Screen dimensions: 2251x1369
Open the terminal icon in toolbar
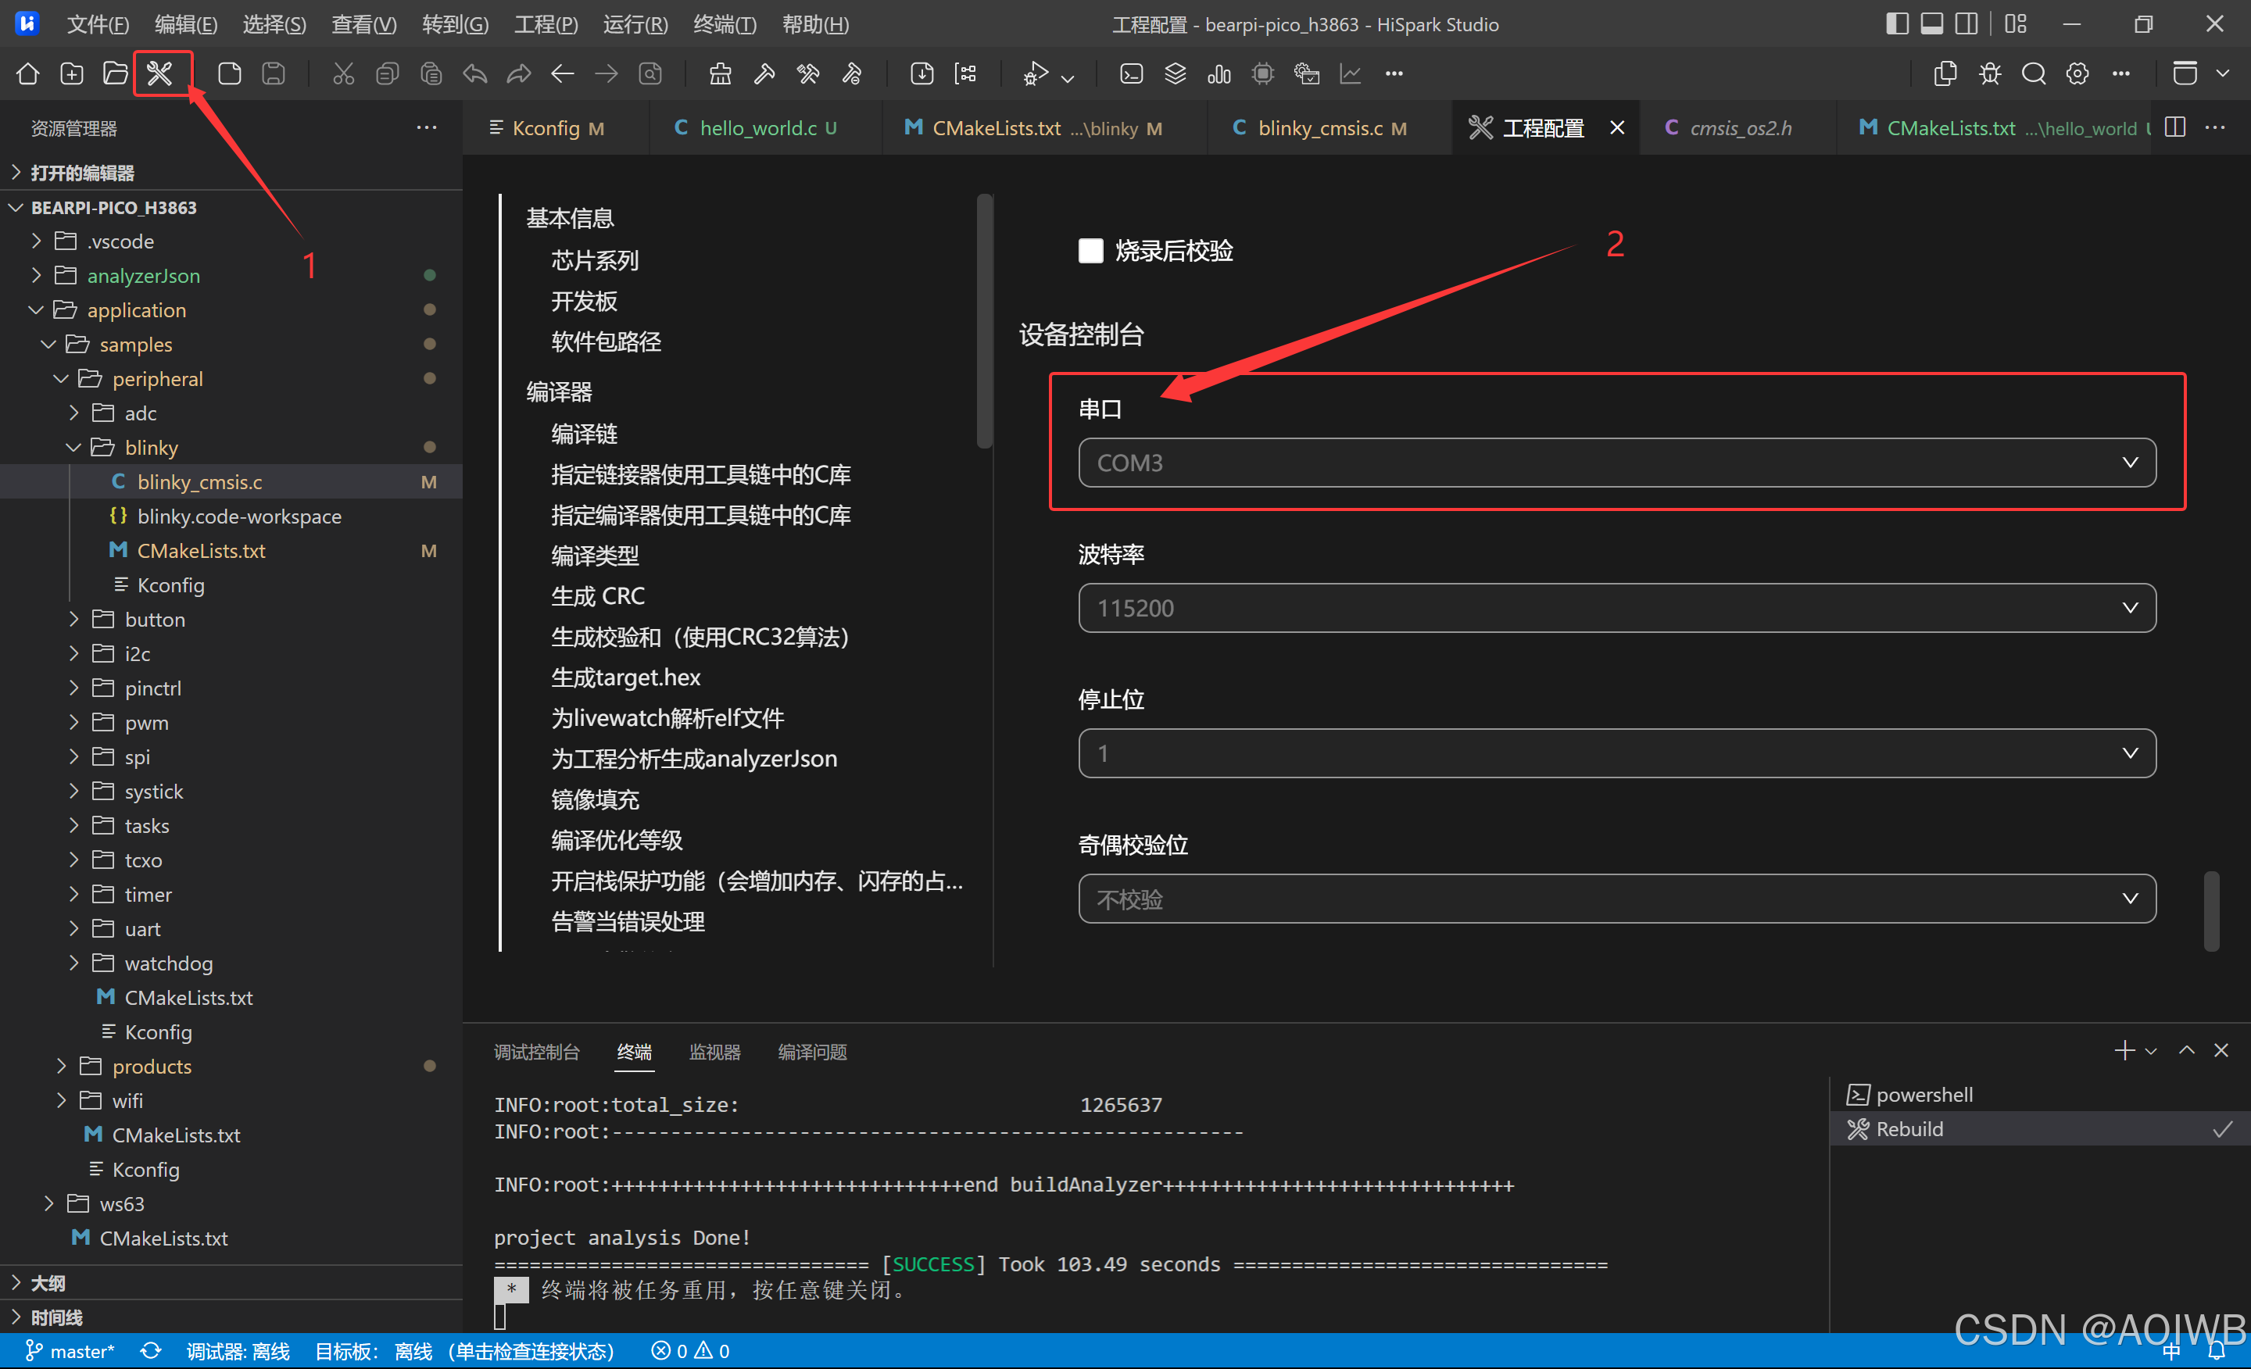pos(1131,73)
